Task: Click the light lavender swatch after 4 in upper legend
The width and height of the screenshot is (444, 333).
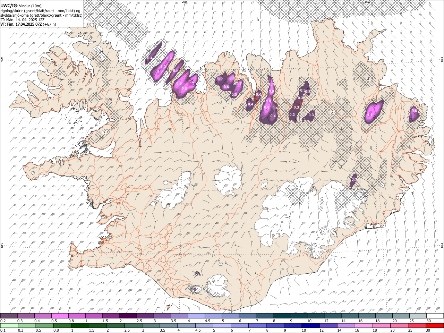Action: [x=196, y=316]
